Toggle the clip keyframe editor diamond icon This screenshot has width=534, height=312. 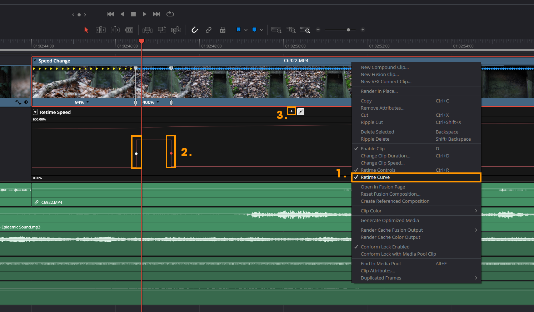(x=26, y=102)
